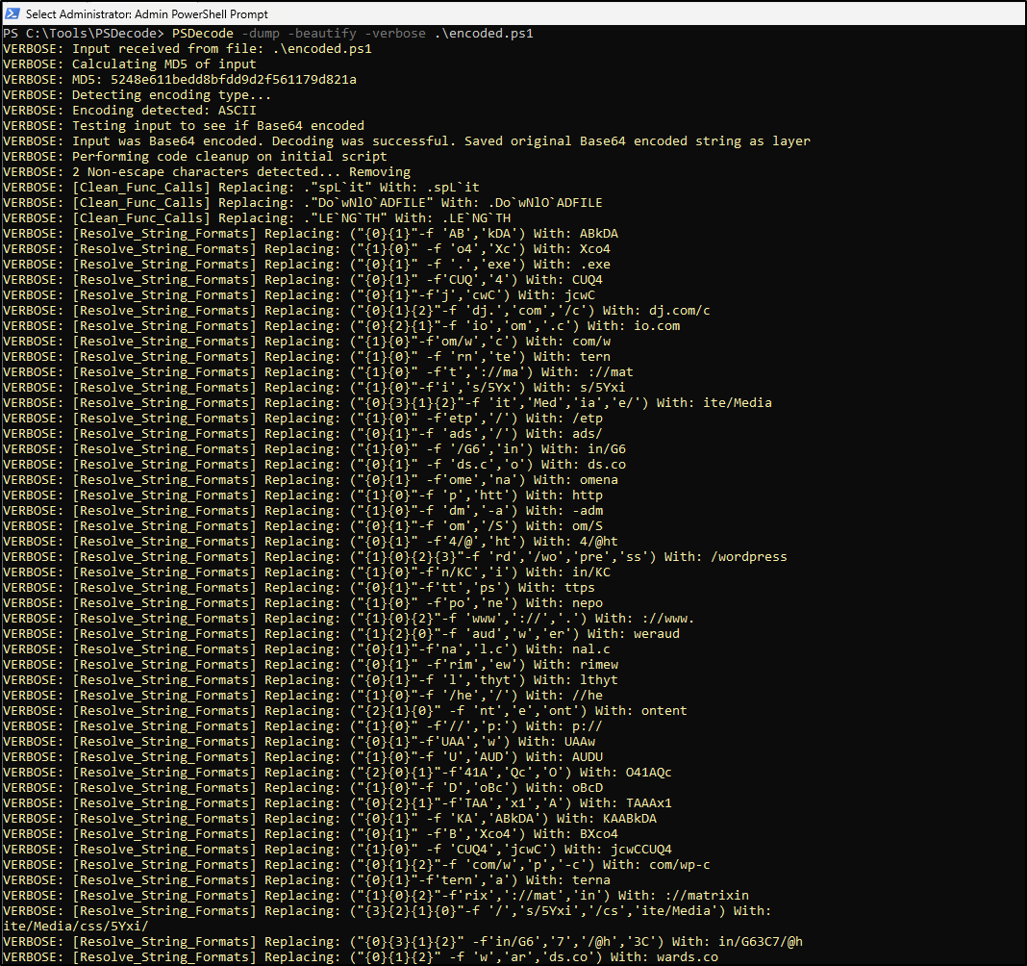
Task: Click the wrapped output 'ite/Media/css/5Yxi/'
Action: coord(76,927)
